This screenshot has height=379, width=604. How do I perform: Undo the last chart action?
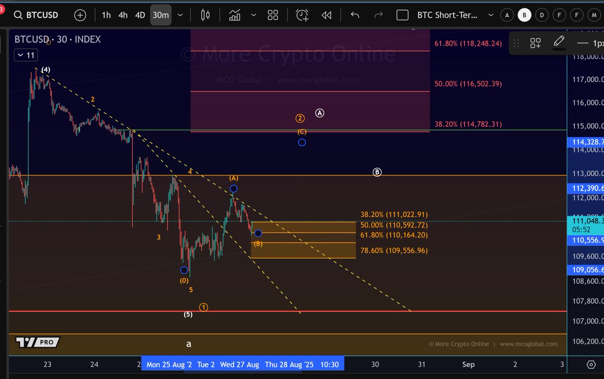click(355, 15)
